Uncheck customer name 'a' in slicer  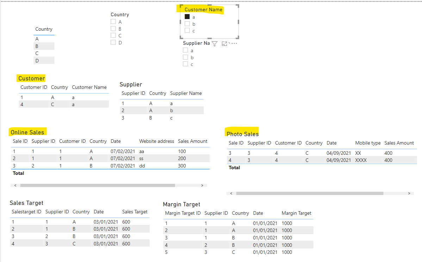pyautogui.click(x=187, y=17)
